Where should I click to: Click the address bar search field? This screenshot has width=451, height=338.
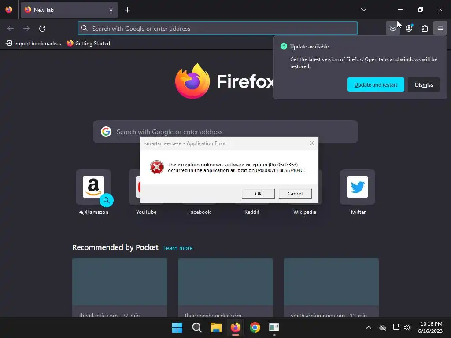coord(218,29)
